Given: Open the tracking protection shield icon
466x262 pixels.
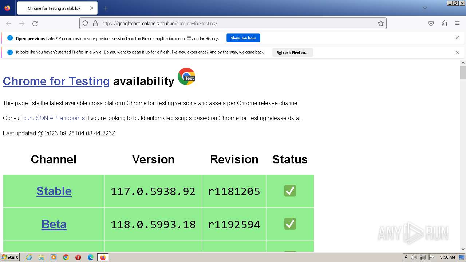Looking at the screenshot, I should tap(85, 23).
